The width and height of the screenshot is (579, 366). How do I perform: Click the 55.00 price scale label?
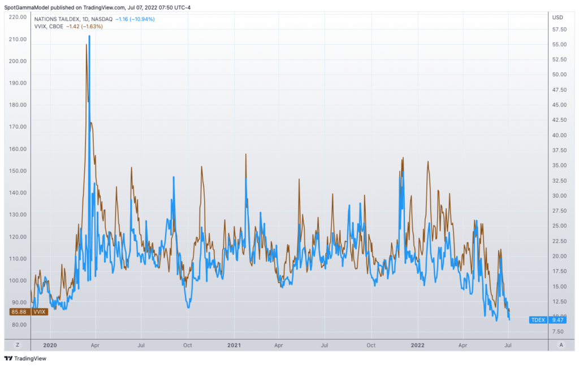pyautogui.click(x=559, y=45)
